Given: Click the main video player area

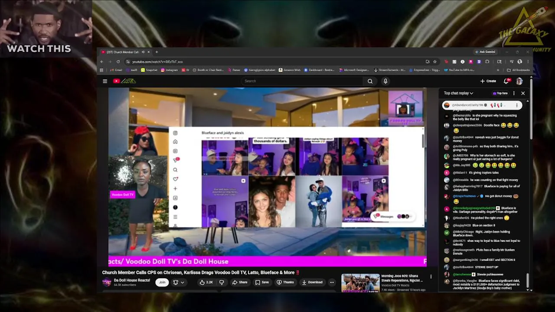Looking at the screenshot, I should click(268, 177).
